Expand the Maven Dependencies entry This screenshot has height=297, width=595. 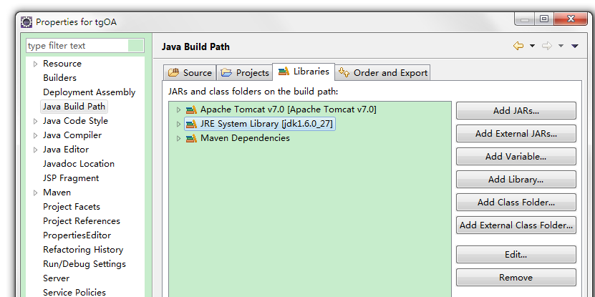(178, 138)
